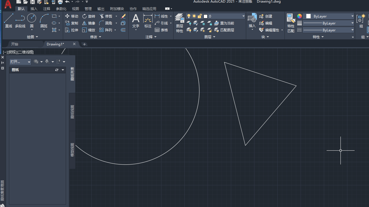Open the 开始 tab
Viewport: 369px width, 207px height.
coord(15,44)
